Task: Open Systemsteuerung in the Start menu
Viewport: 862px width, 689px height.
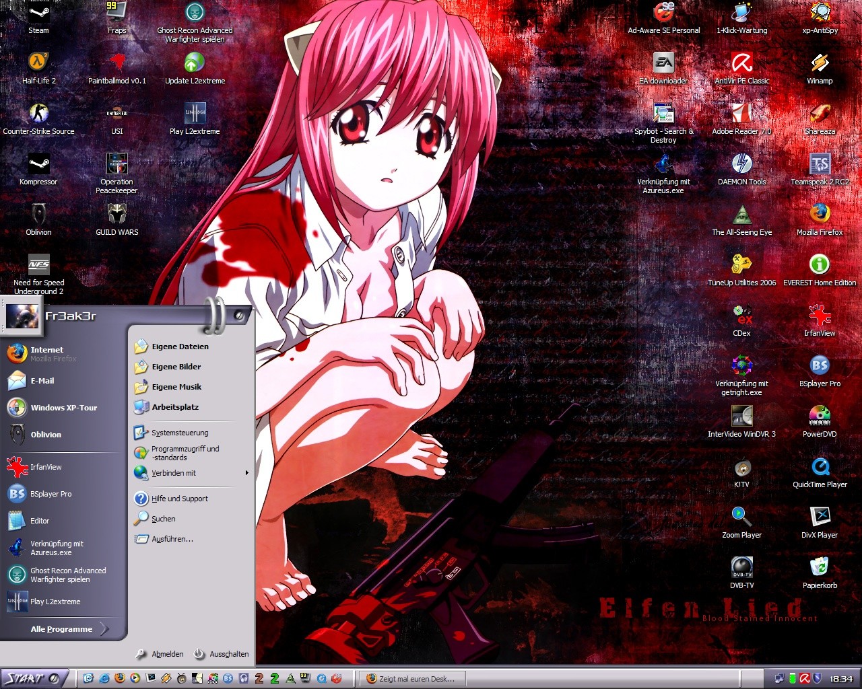Action: pos(180,433)
